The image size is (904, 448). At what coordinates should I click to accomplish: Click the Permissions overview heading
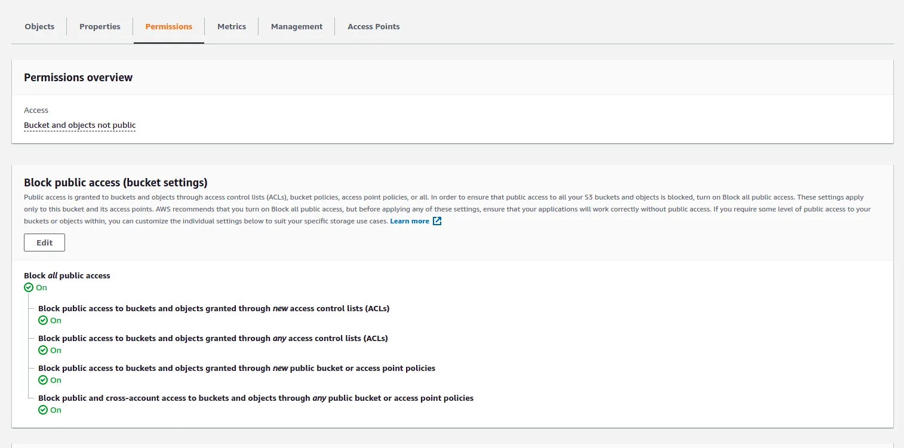coord(78,78)
